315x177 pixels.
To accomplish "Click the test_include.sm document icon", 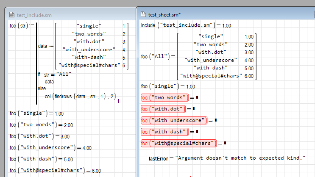I will click(x=12, y=15).
